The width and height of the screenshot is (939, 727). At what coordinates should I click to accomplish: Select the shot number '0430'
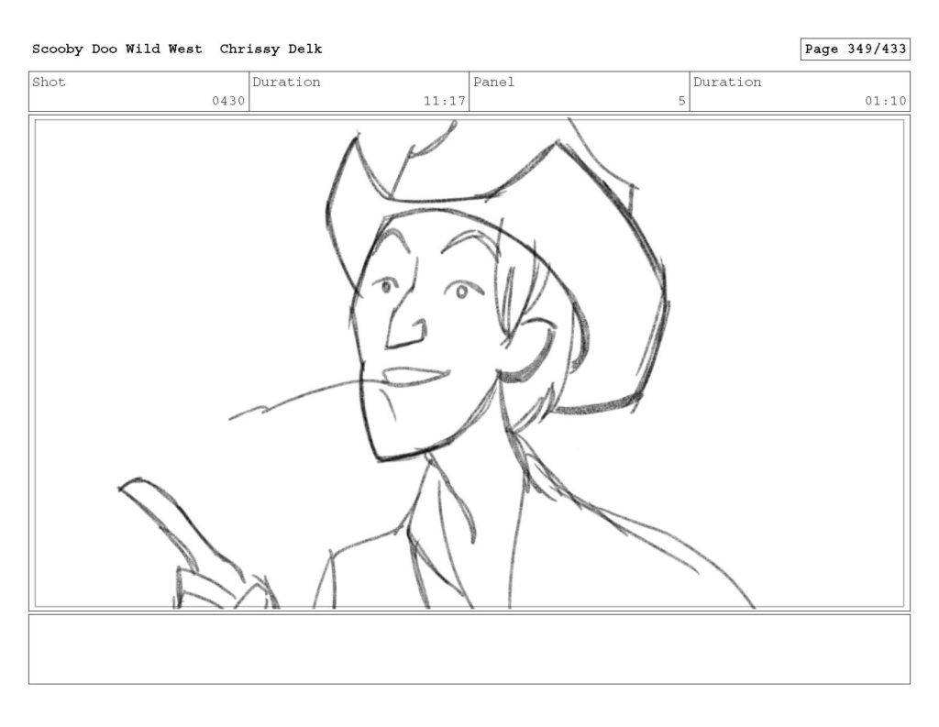pos(228,101)
